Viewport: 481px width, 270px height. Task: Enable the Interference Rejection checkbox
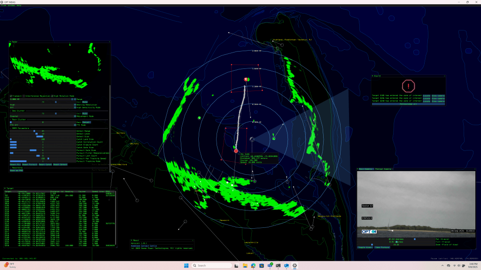tap(24, 96)
